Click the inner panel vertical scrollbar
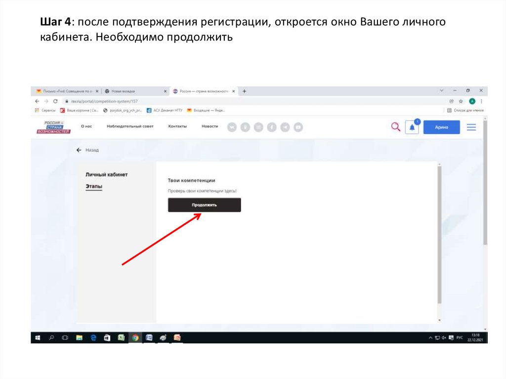 439,235
